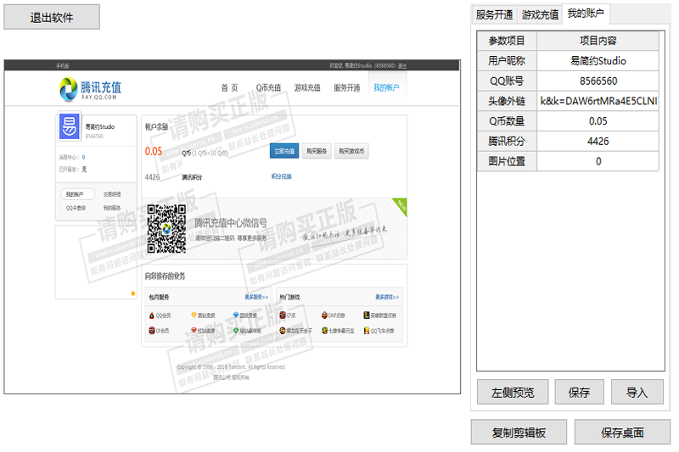The height and width of the screenshot is (452, 679).
Task: Click the 保存 button
Action: coord(579,393)
